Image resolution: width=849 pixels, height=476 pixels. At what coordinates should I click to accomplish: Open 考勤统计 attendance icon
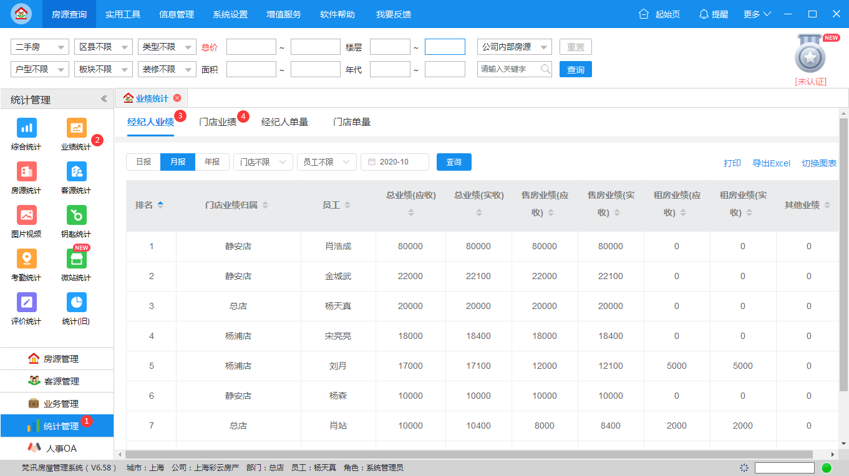(26, 259)
